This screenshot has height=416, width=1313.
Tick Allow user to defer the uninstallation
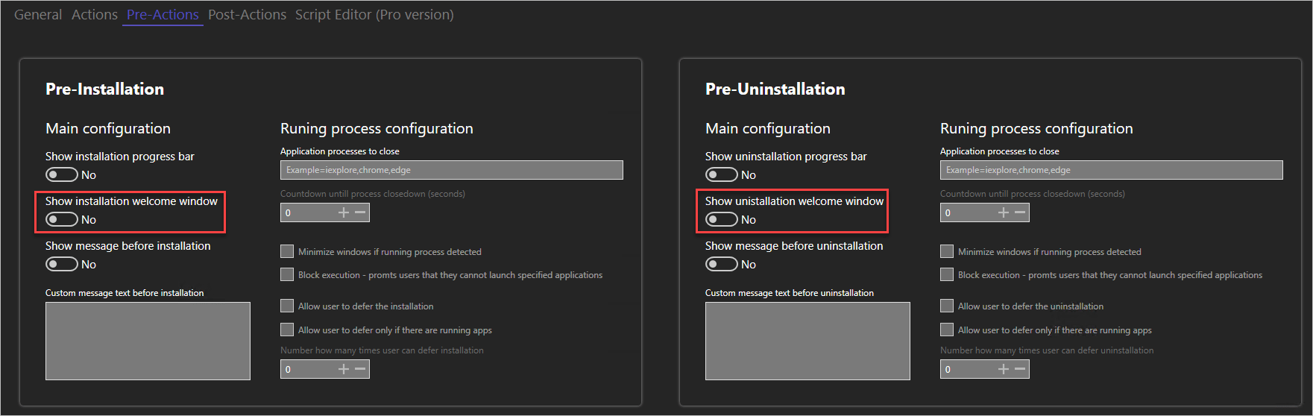947,306
